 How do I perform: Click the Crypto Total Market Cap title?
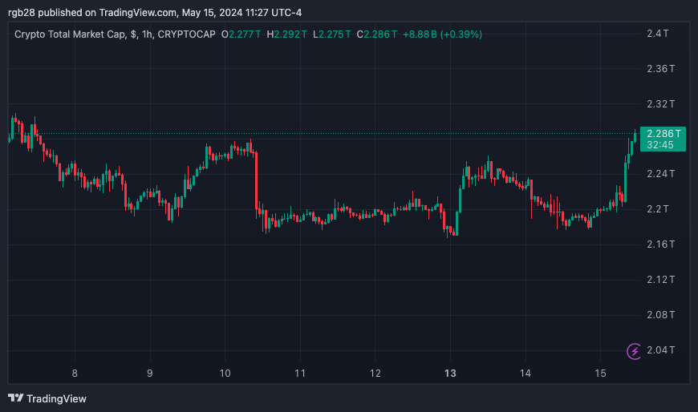pyautogui.click(x=70, y=34)
